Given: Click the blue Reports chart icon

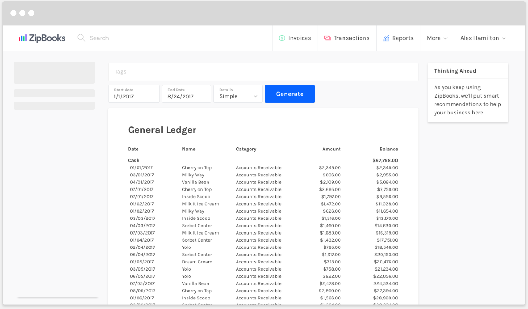Looking at the screenshot, I should point(386,38).
